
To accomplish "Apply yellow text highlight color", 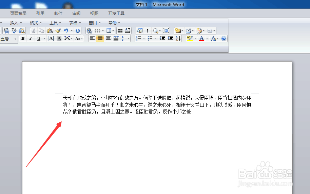I will coord(190,39).
